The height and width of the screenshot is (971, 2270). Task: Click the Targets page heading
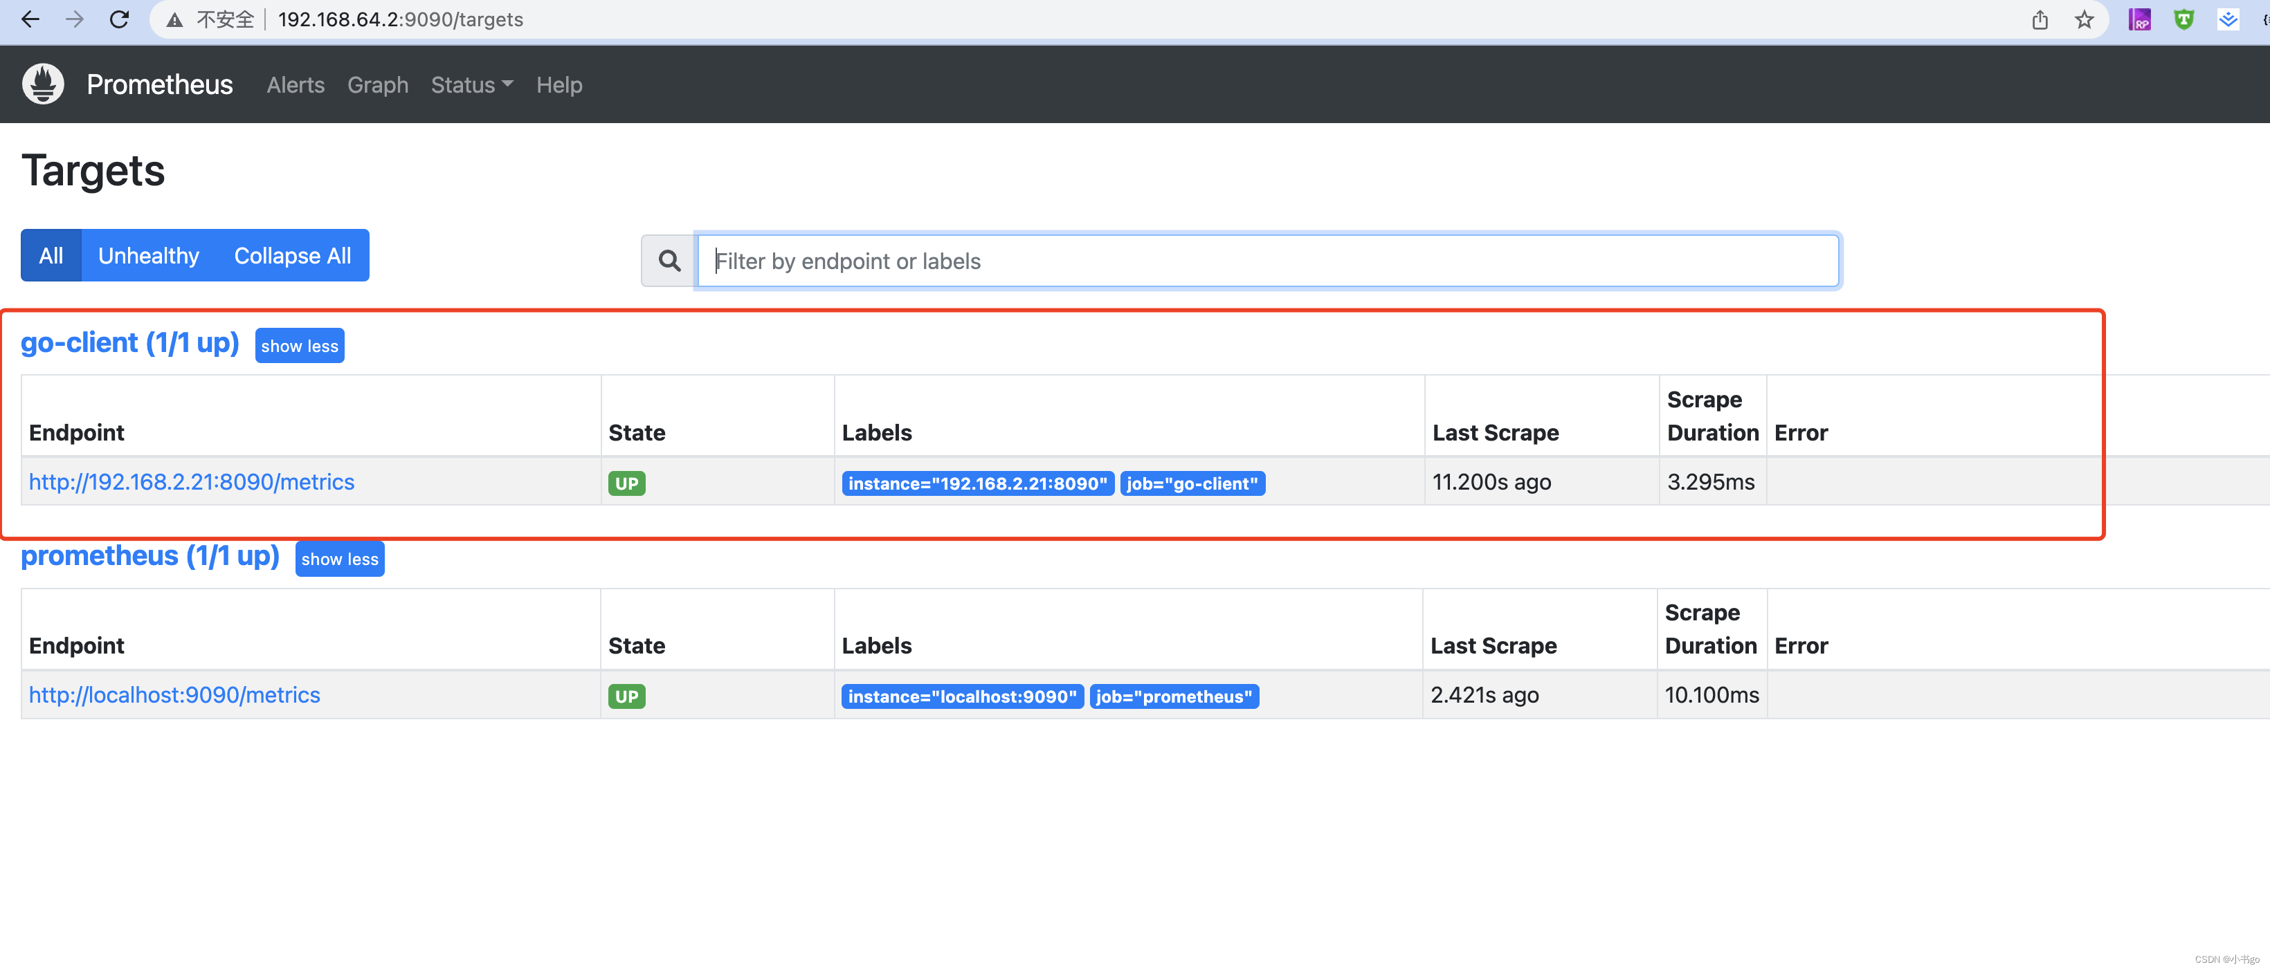click(93, 170)
